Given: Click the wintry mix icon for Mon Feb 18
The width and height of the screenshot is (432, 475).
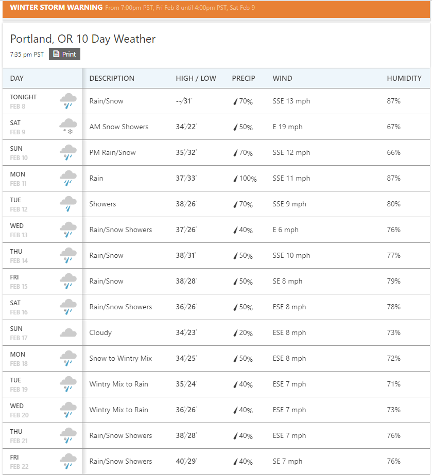Looking at the screenshot, I should tap(68, 358).
